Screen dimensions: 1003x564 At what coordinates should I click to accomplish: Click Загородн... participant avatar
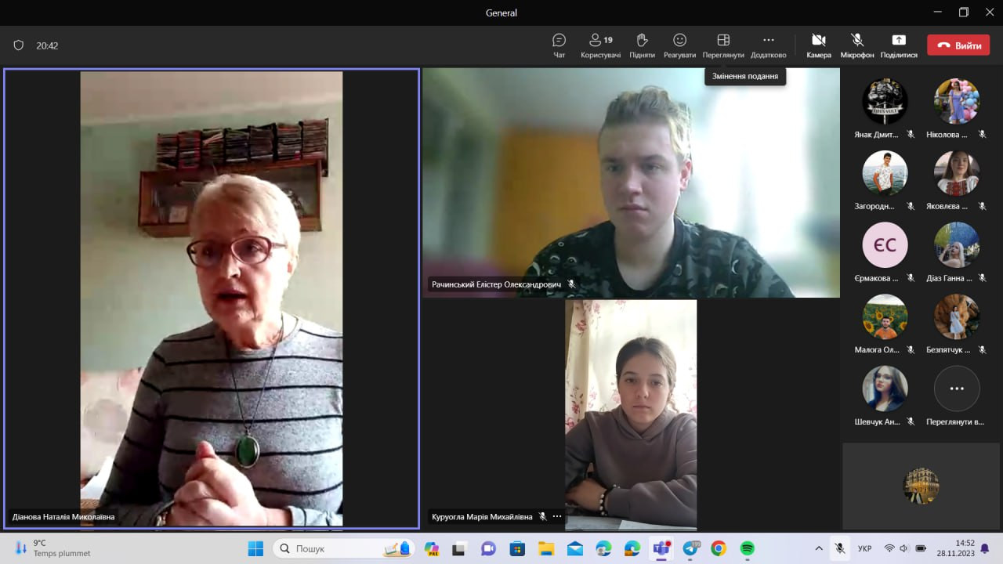(x=885, y=173)
